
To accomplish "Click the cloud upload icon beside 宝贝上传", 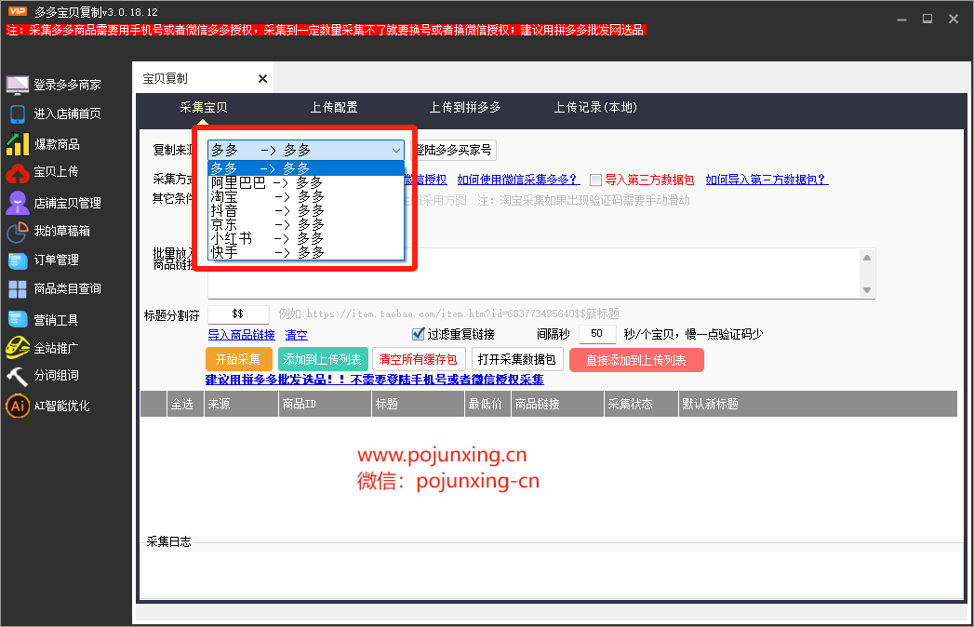I will (18, 173).
